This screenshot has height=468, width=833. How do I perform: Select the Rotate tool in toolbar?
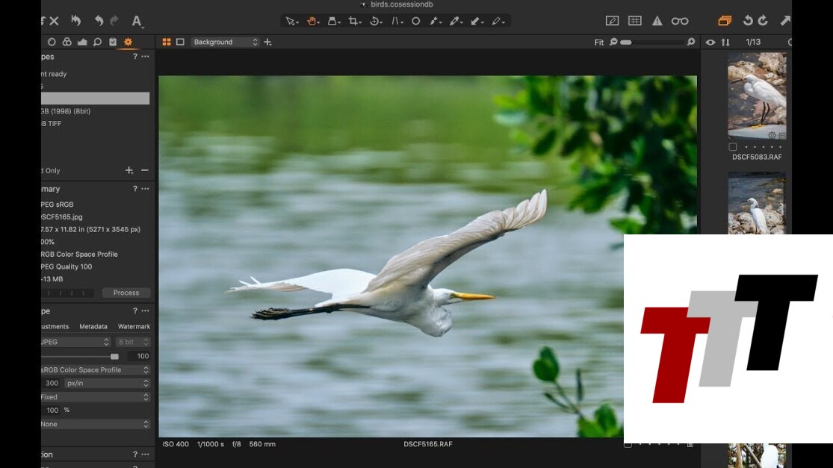coord(376,22)
